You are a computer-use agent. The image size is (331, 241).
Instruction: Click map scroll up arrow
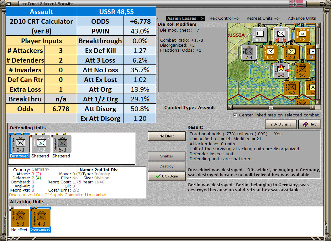pos(318,25)
